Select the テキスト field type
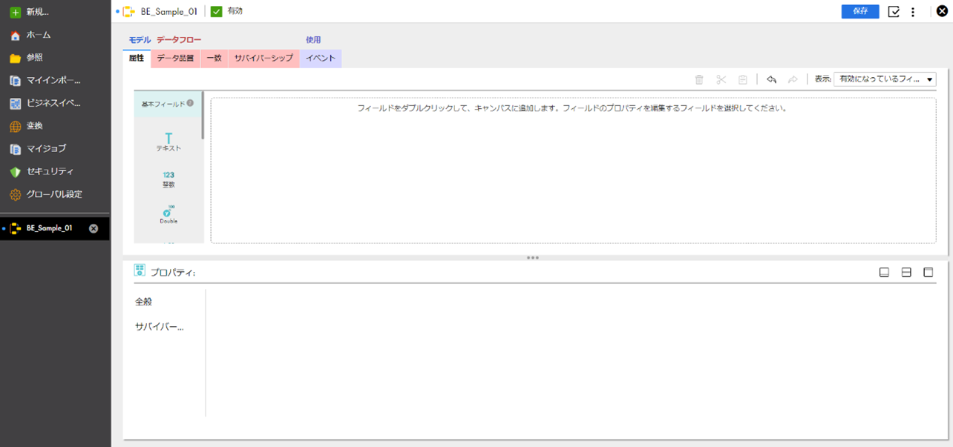 (x=168, y=142)
